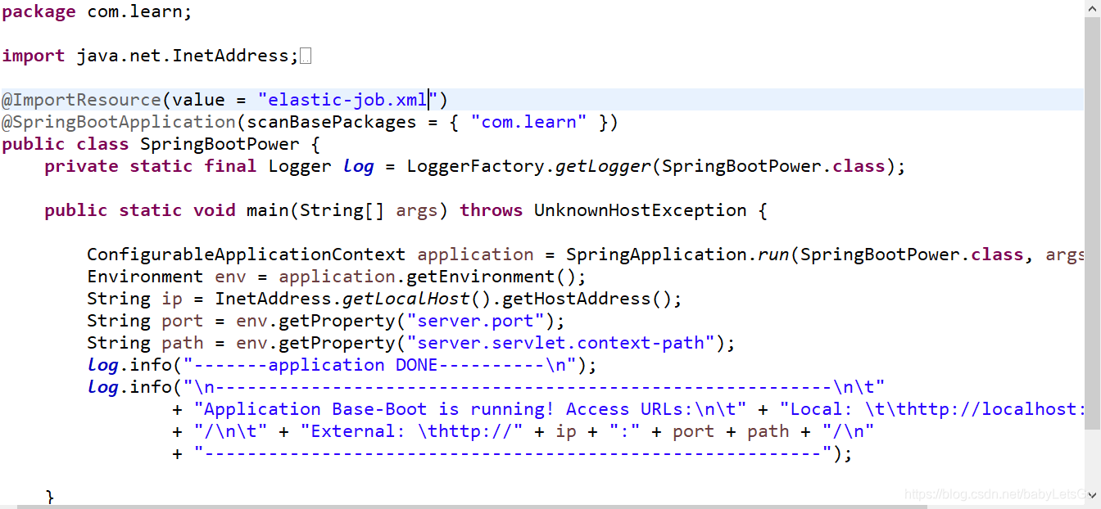Click the "server.servlet.context-path" string
Viewport: 1101px width, 509px height.
pyautogui.click(x=562, y=342)
